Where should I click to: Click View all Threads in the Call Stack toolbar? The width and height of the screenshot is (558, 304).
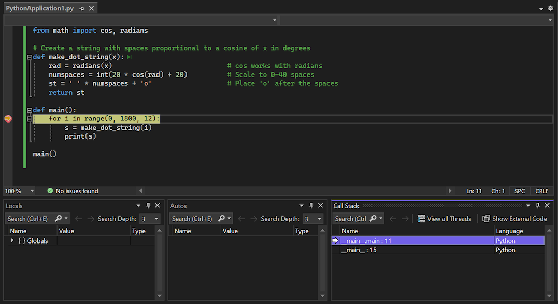click(444, 219)
